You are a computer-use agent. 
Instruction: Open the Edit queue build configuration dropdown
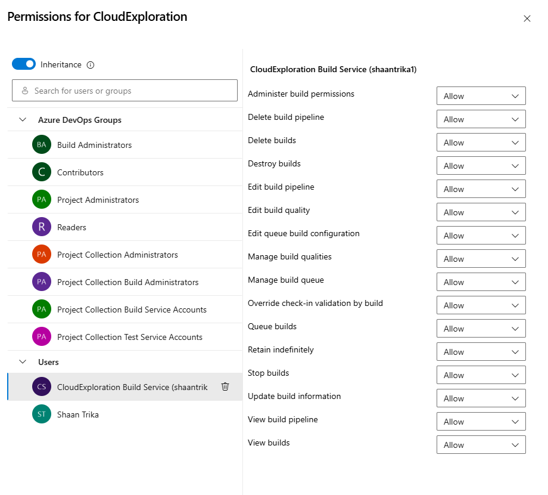(x=481, y=236)
